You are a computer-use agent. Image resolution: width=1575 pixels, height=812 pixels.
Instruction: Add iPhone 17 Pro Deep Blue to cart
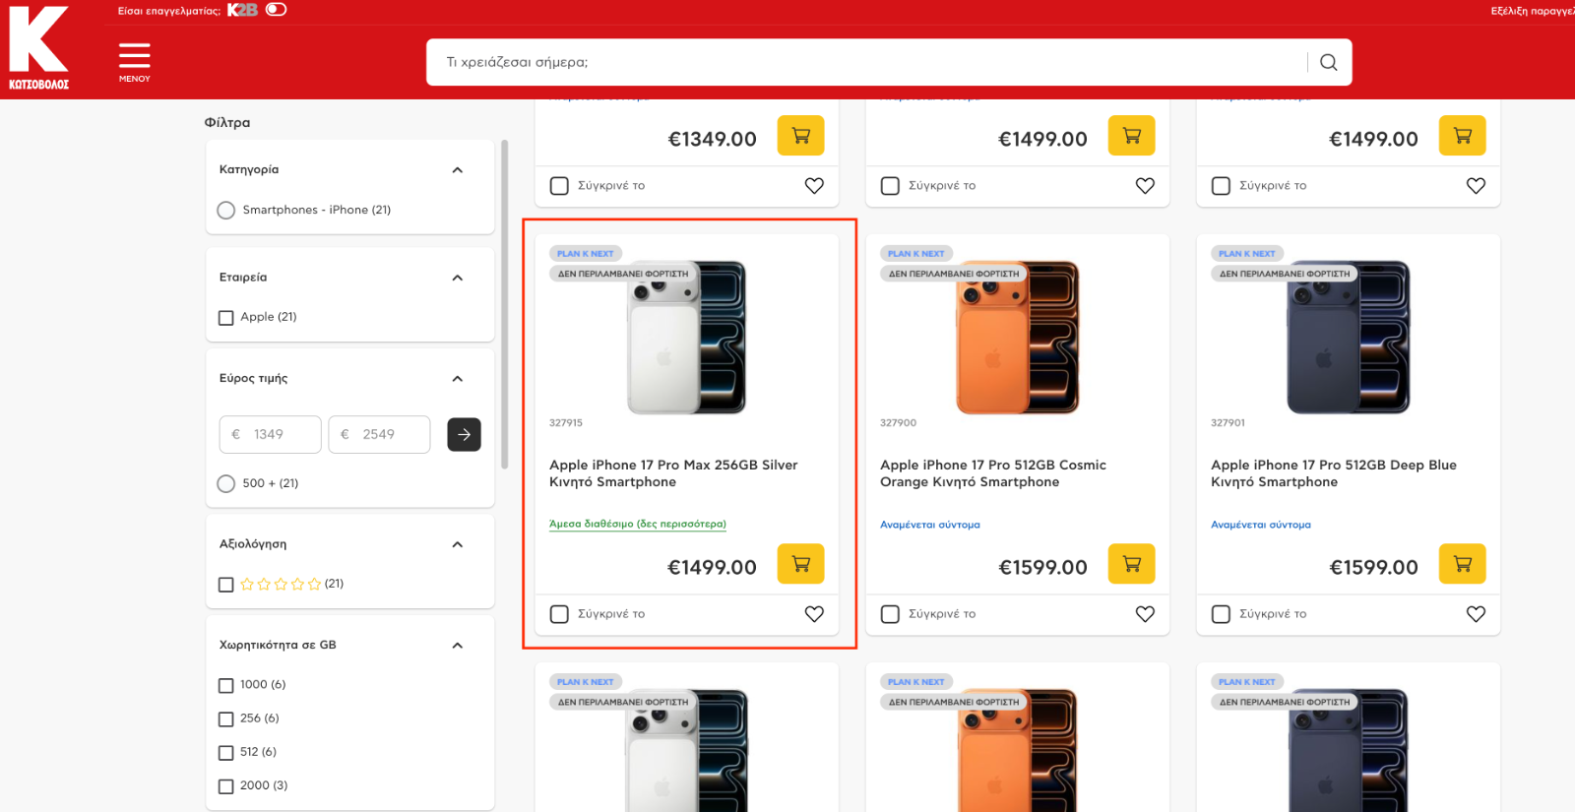(x=1462, y=564)
